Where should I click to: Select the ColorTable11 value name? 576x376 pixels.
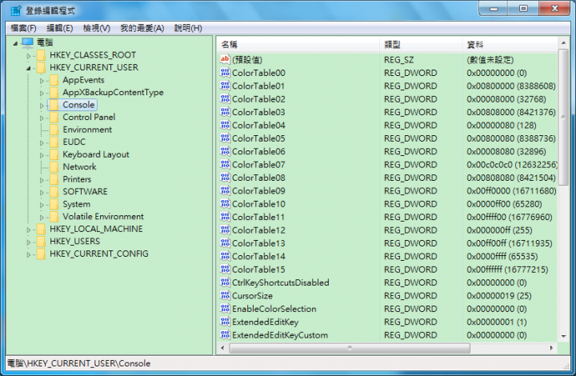point(258,217)
